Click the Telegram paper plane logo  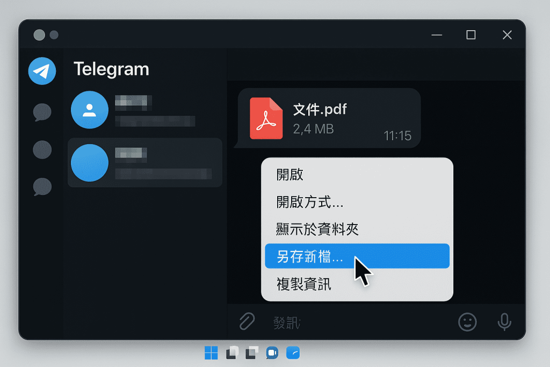coord(42,71)
